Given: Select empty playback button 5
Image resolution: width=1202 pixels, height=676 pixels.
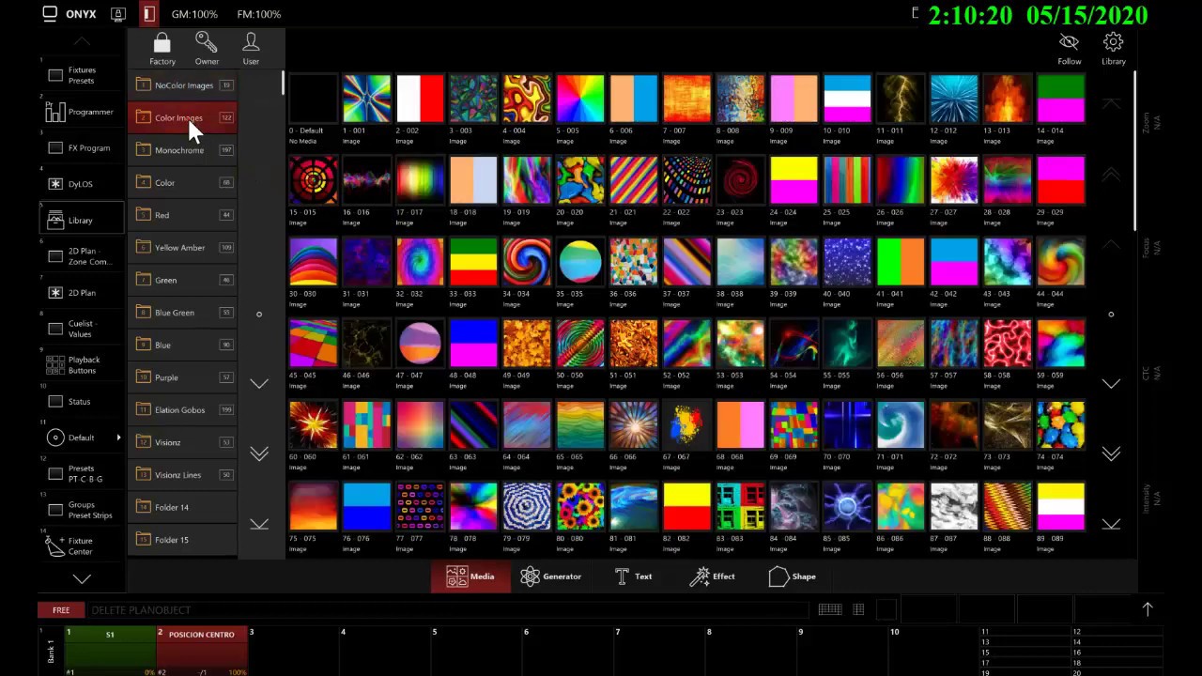Looking at the screenshot, I should click(476, 651).
